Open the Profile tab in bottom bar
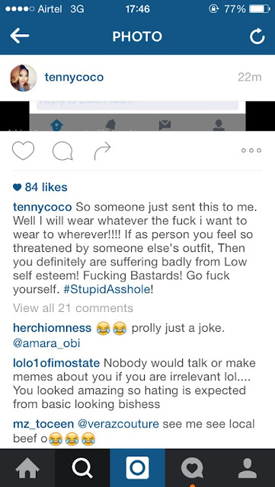275x487 pixels. click(x=248, y=468)
